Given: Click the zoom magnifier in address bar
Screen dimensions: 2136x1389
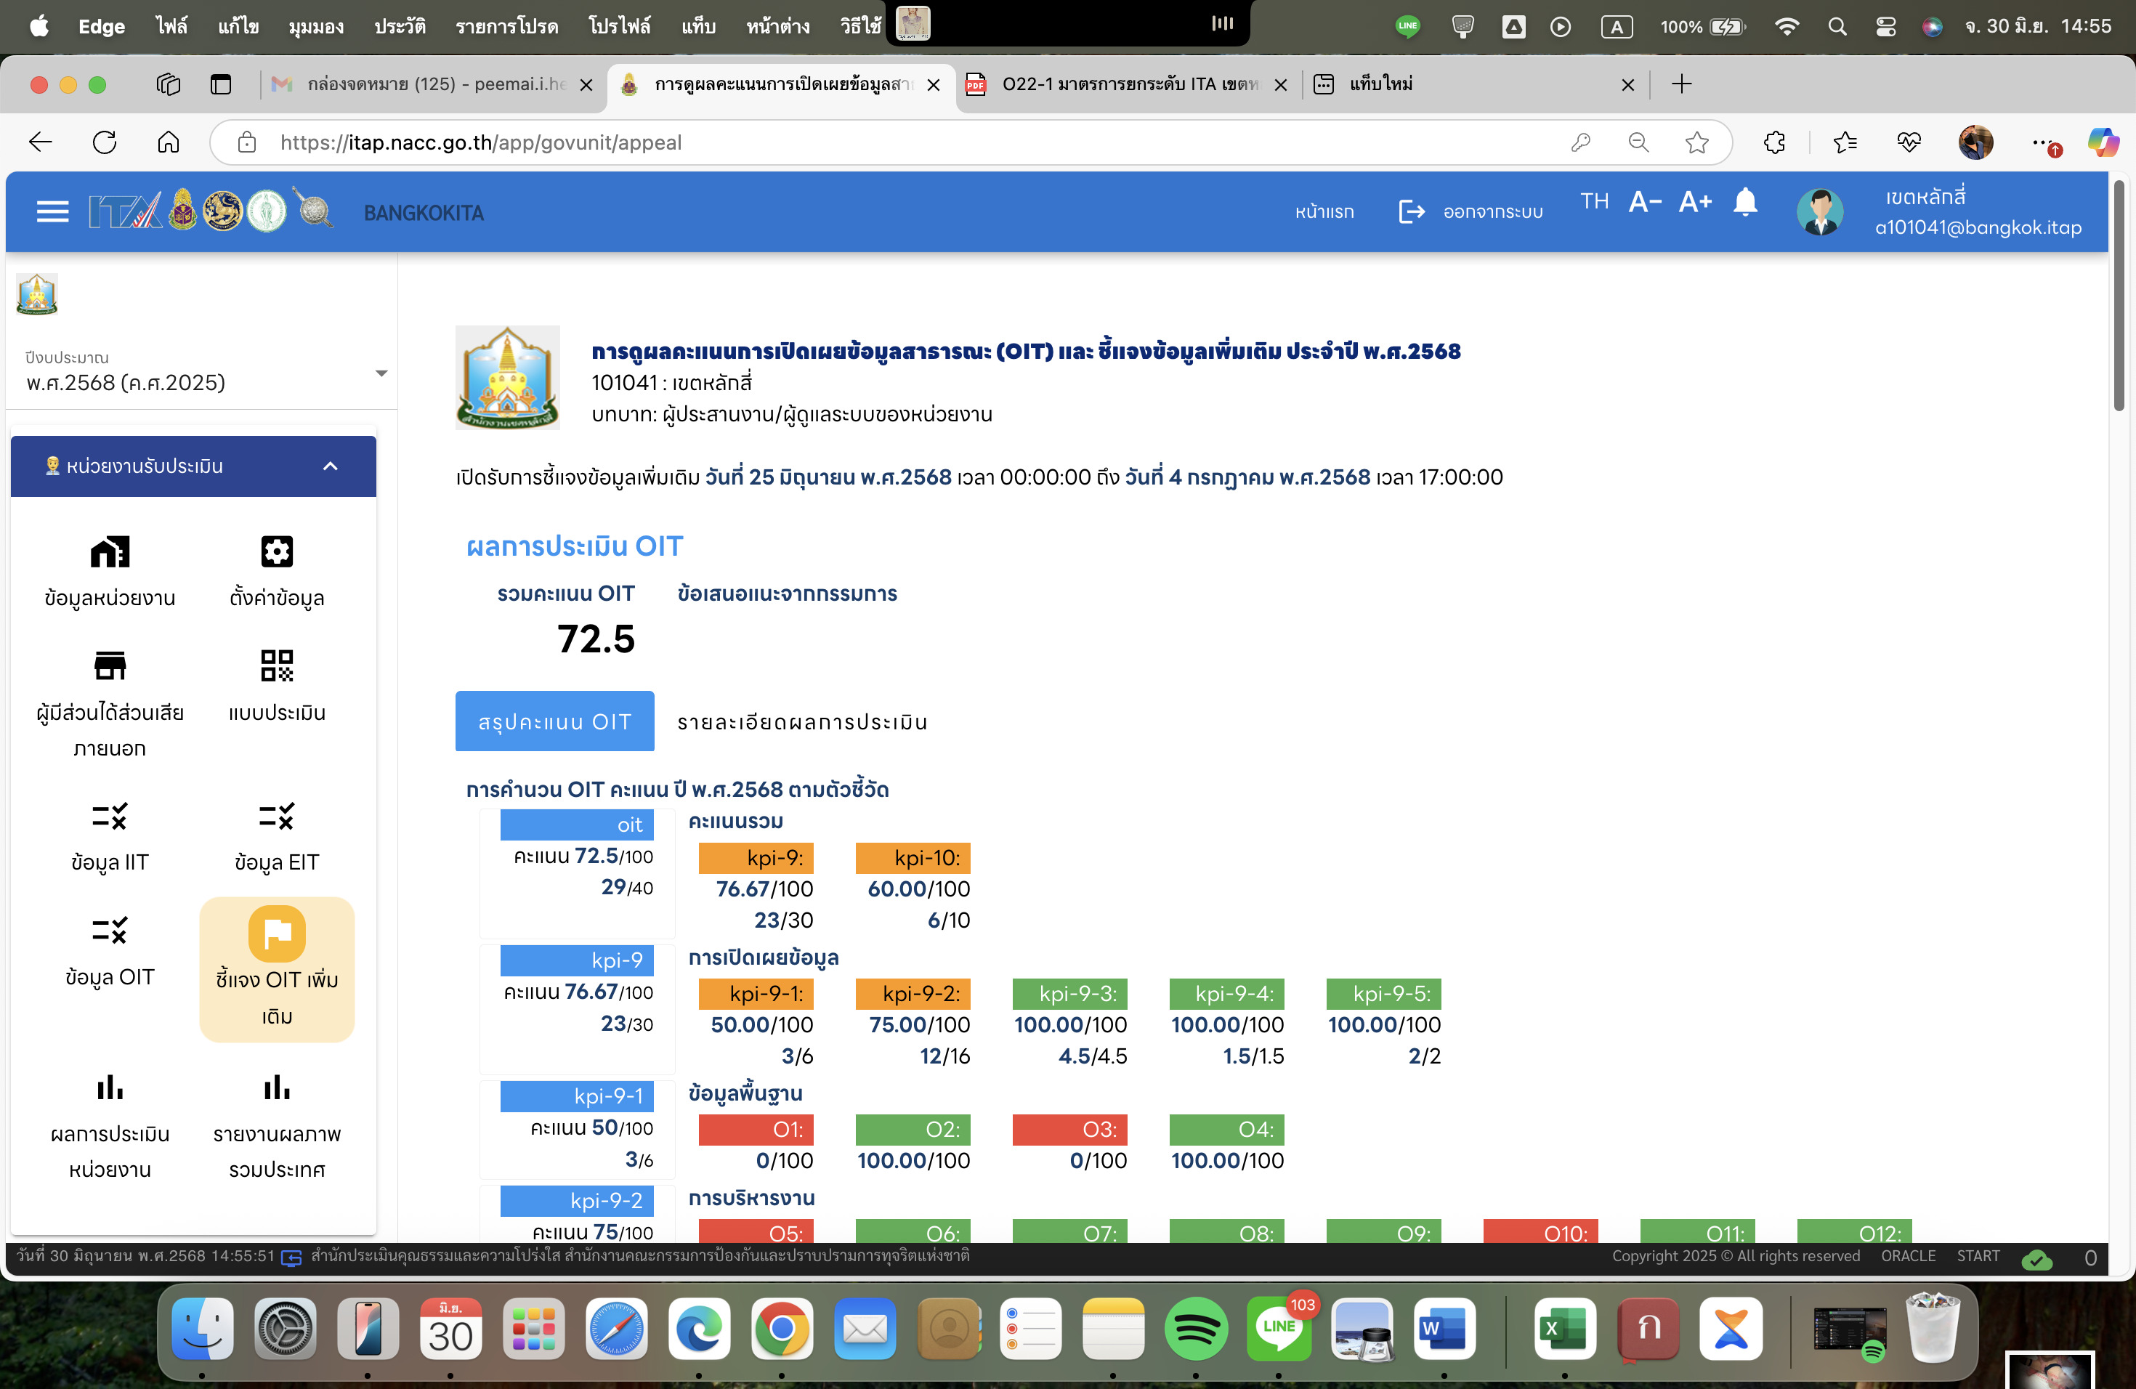Looking at the screenshot, I should [x=1639, y=142].
